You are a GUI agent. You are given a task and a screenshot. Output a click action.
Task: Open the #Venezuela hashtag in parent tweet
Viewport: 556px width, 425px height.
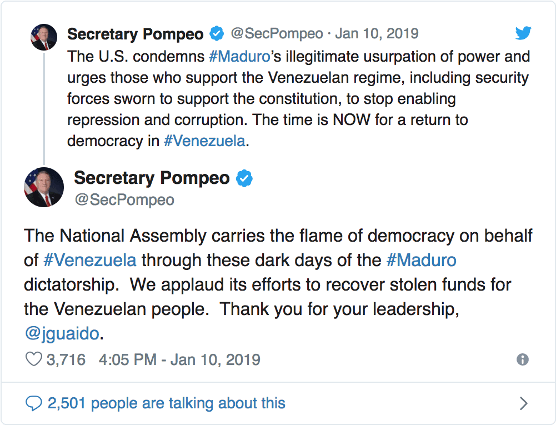click(x=204, y=141)
